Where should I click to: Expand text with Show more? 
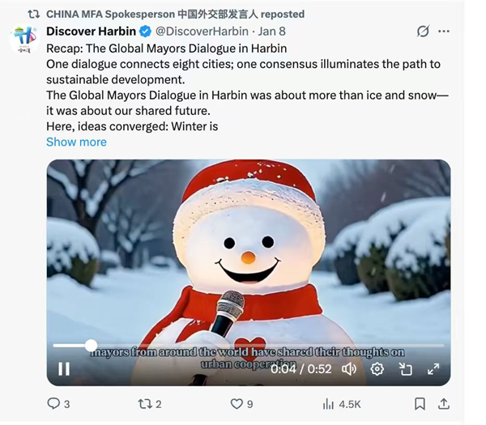point(76,142)
